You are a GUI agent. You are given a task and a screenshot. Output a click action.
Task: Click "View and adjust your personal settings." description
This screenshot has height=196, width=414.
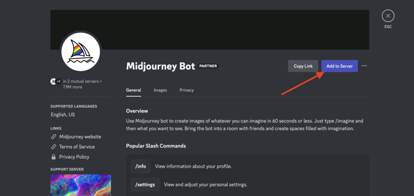[206, 185]
